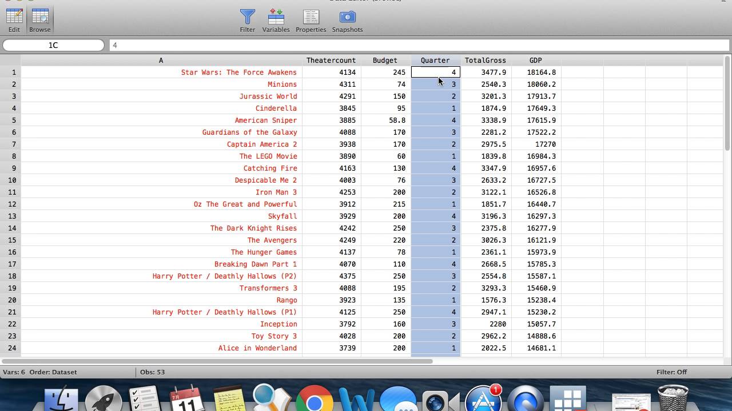Click The Avengers title cell
This screenshot has height=411, width=732.
pos(161,240)
